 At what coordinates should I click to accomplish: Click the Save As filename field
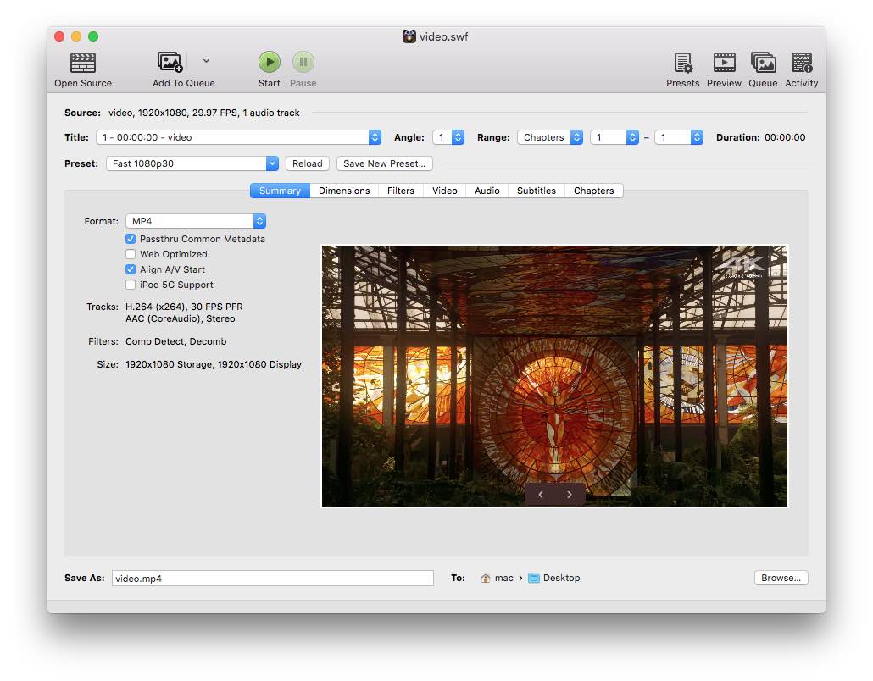272,579
